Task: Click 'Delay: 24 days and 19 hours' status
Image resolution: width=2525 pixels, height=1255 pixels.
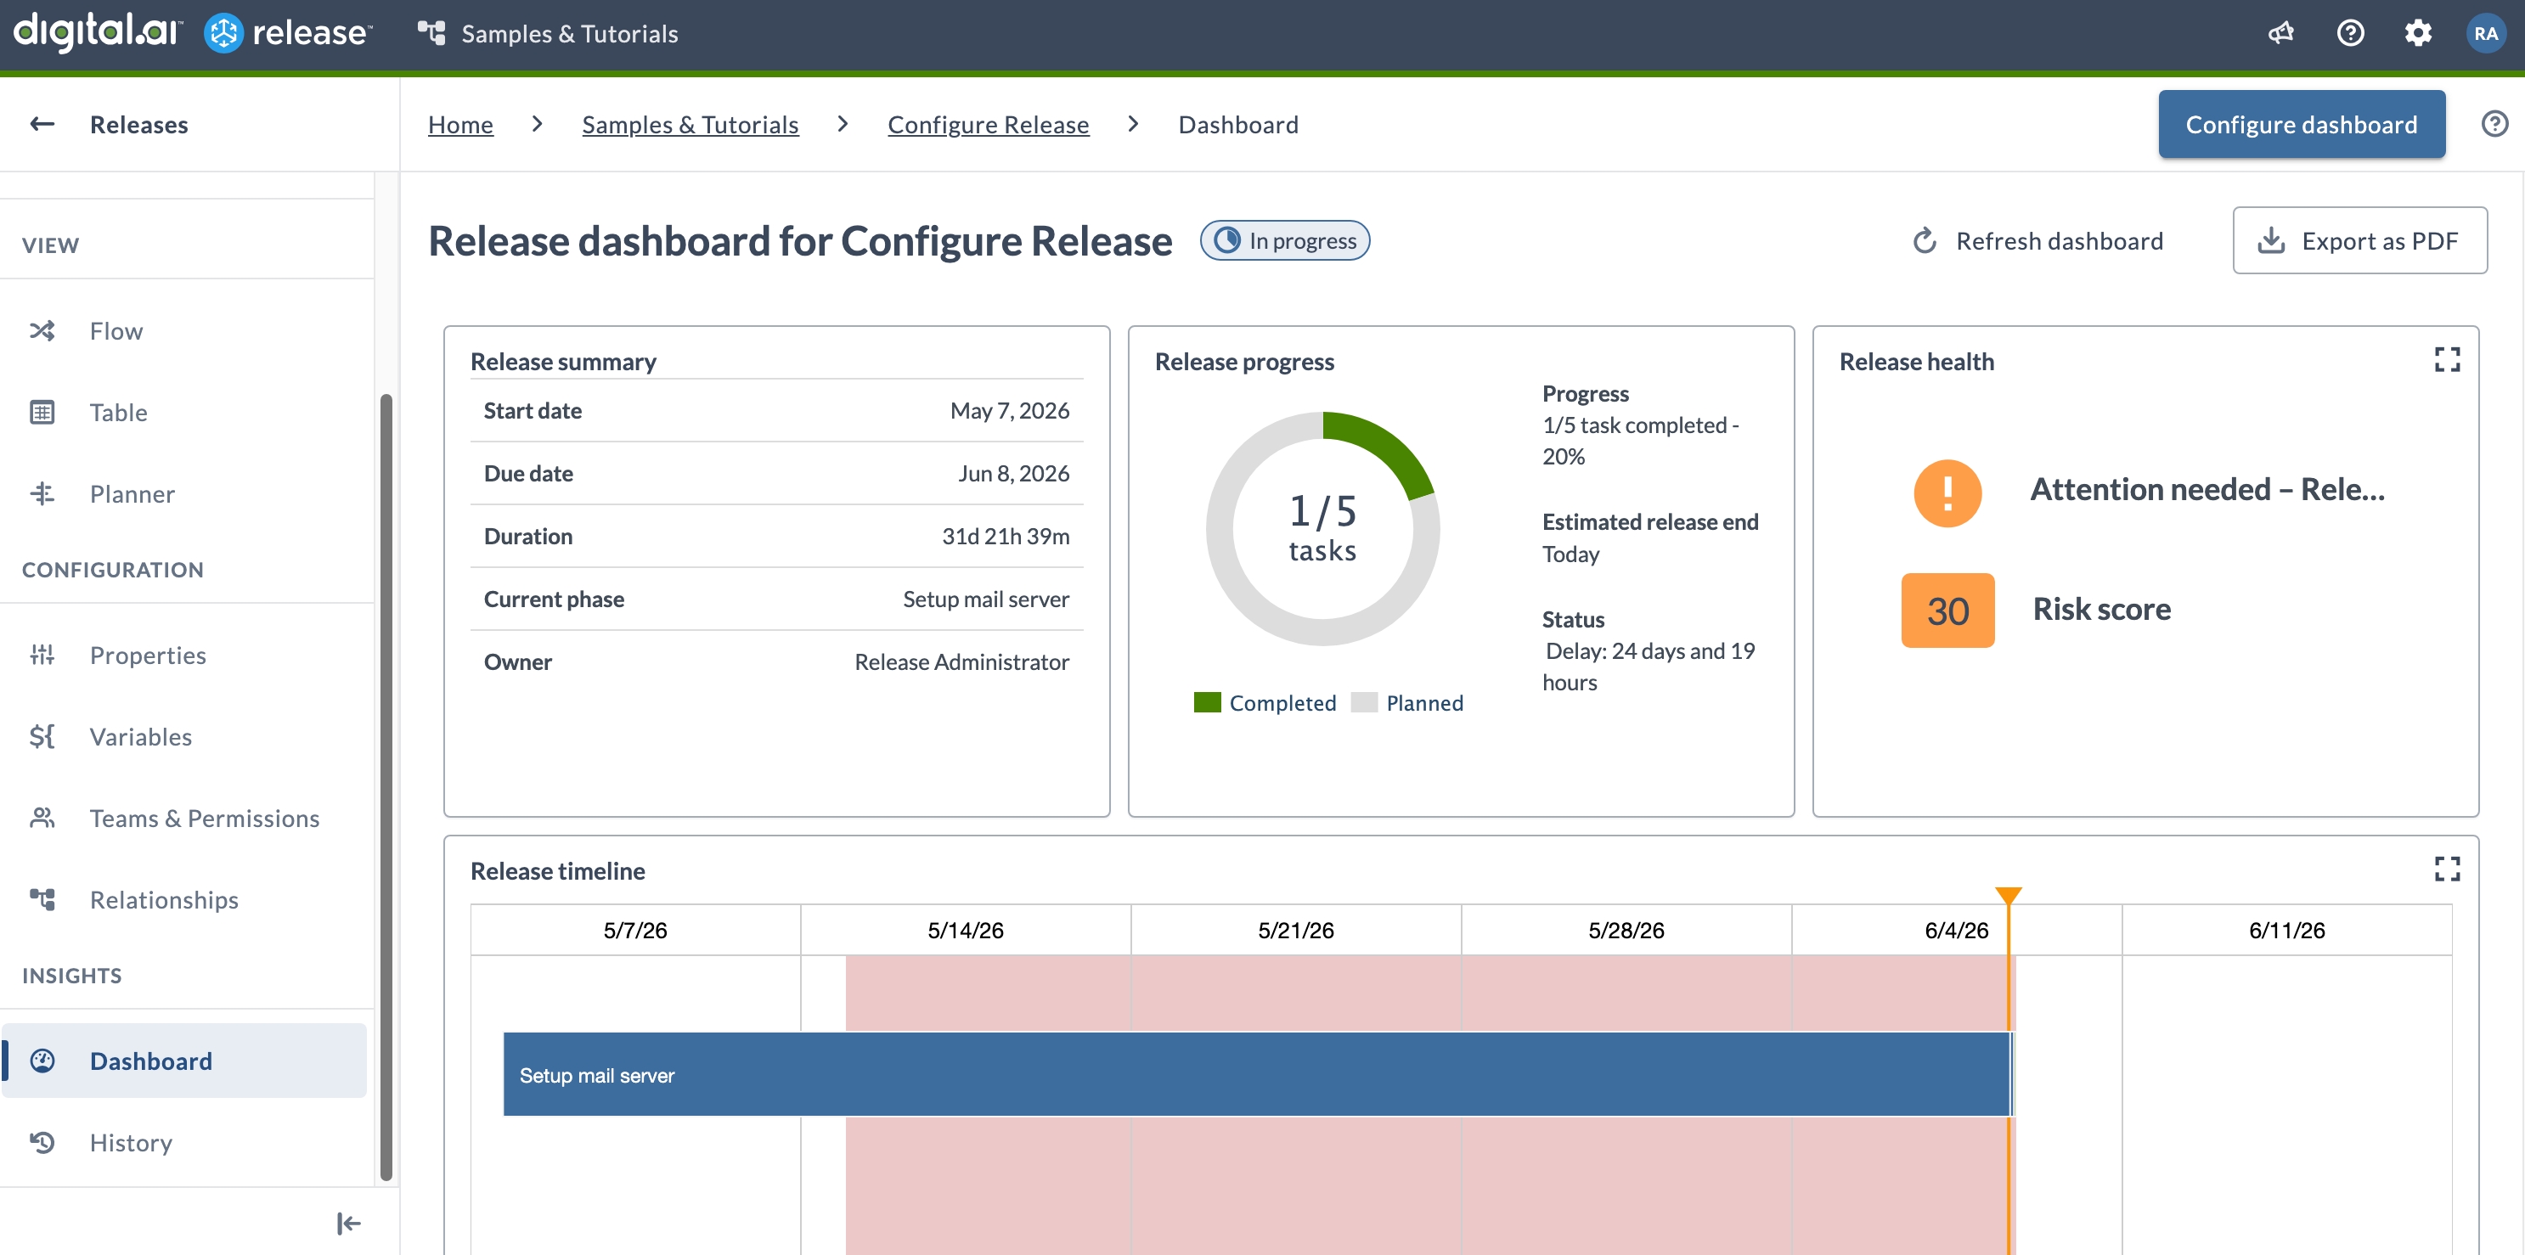Action: pyautogui.click(x=1649, y=667)
